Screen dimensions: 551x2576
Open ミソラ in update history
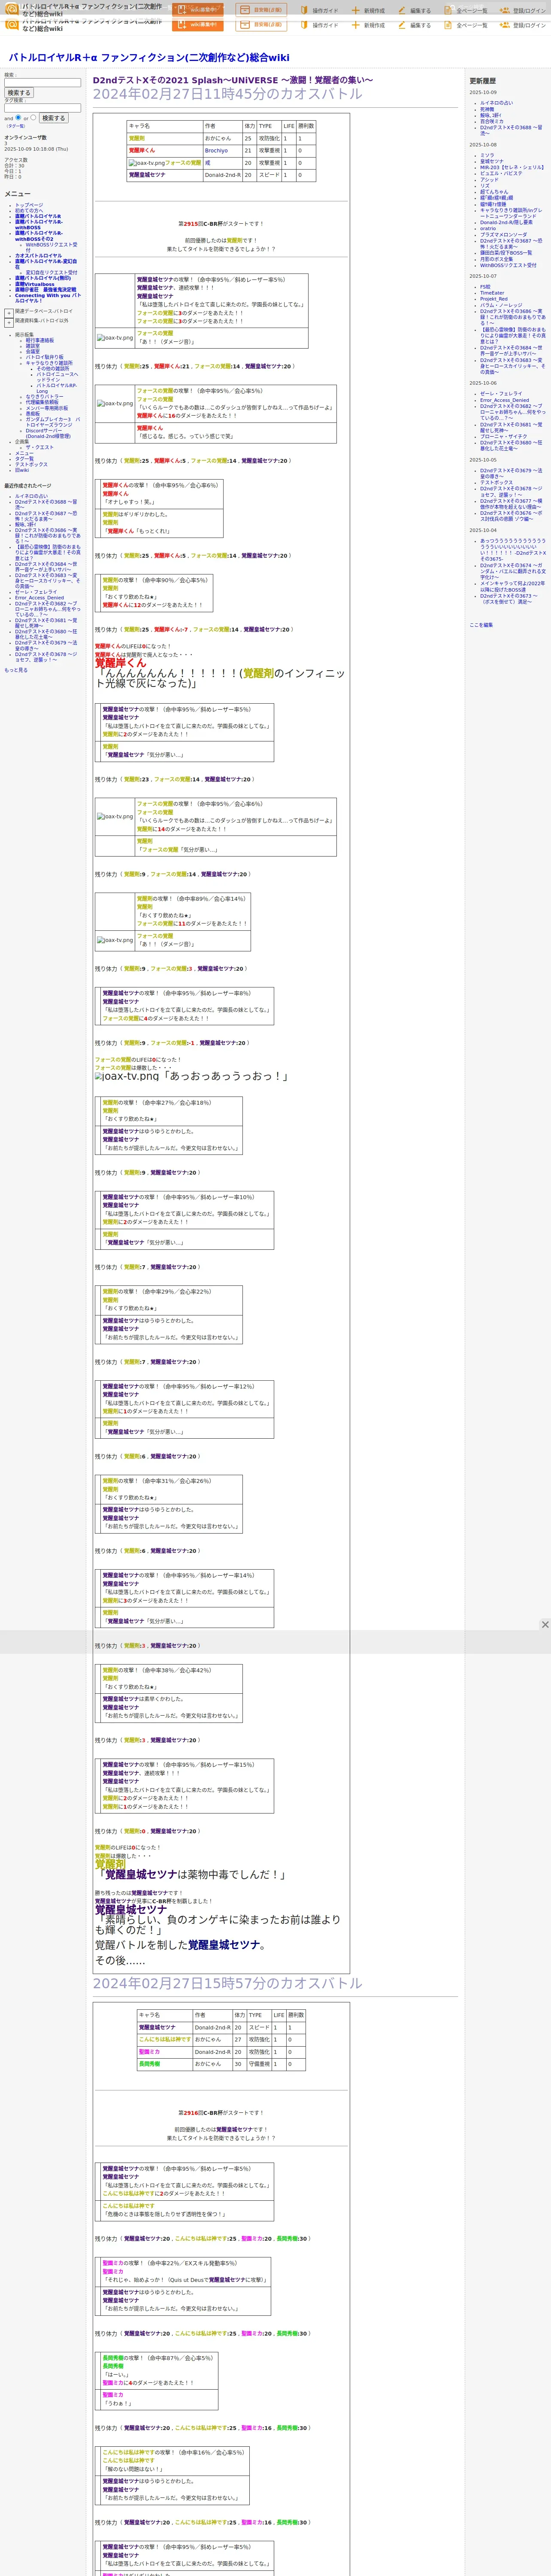487,155
